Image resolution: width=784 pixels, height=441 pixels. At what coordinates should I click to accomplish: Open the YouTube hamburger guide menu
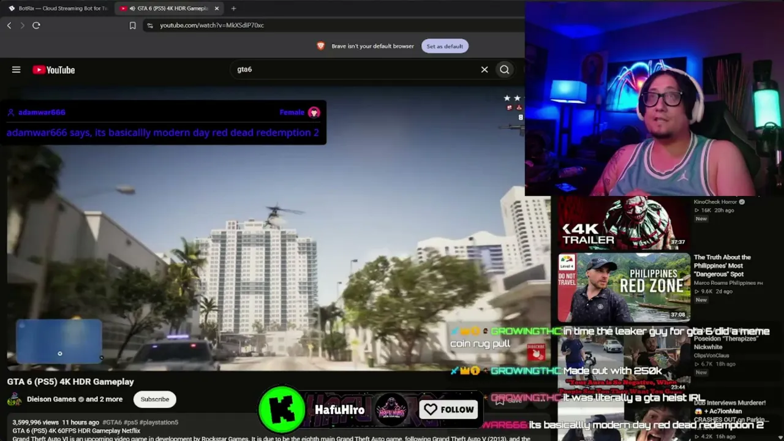click(x=17, y=70)
